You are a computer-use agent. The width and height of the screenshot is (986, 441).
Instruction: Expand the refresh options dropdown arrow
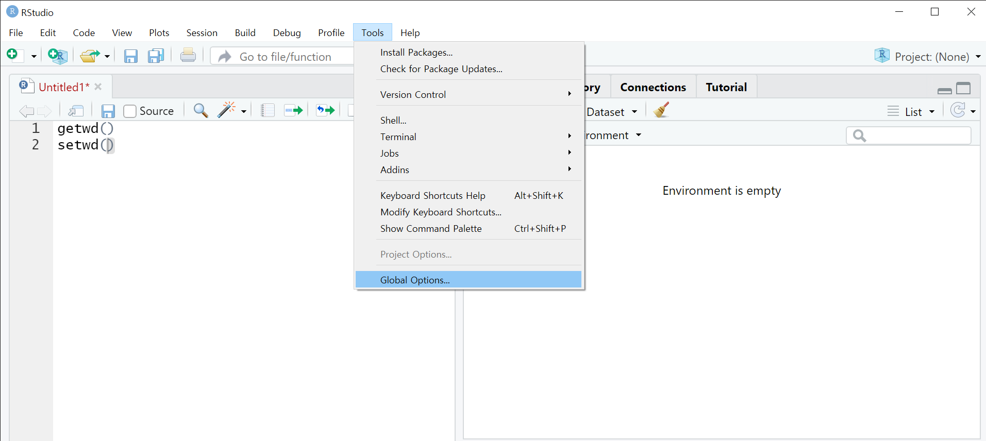click(x=973, y=111)
